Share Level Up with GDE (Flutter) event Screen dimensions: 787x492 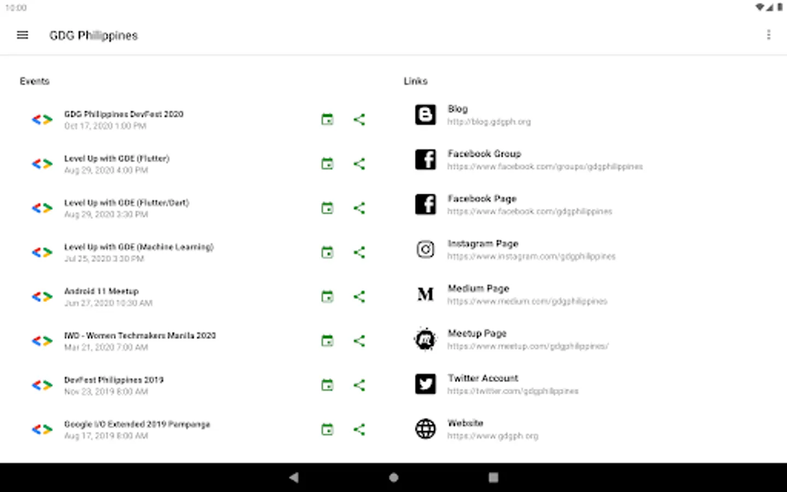coord(359,163)
